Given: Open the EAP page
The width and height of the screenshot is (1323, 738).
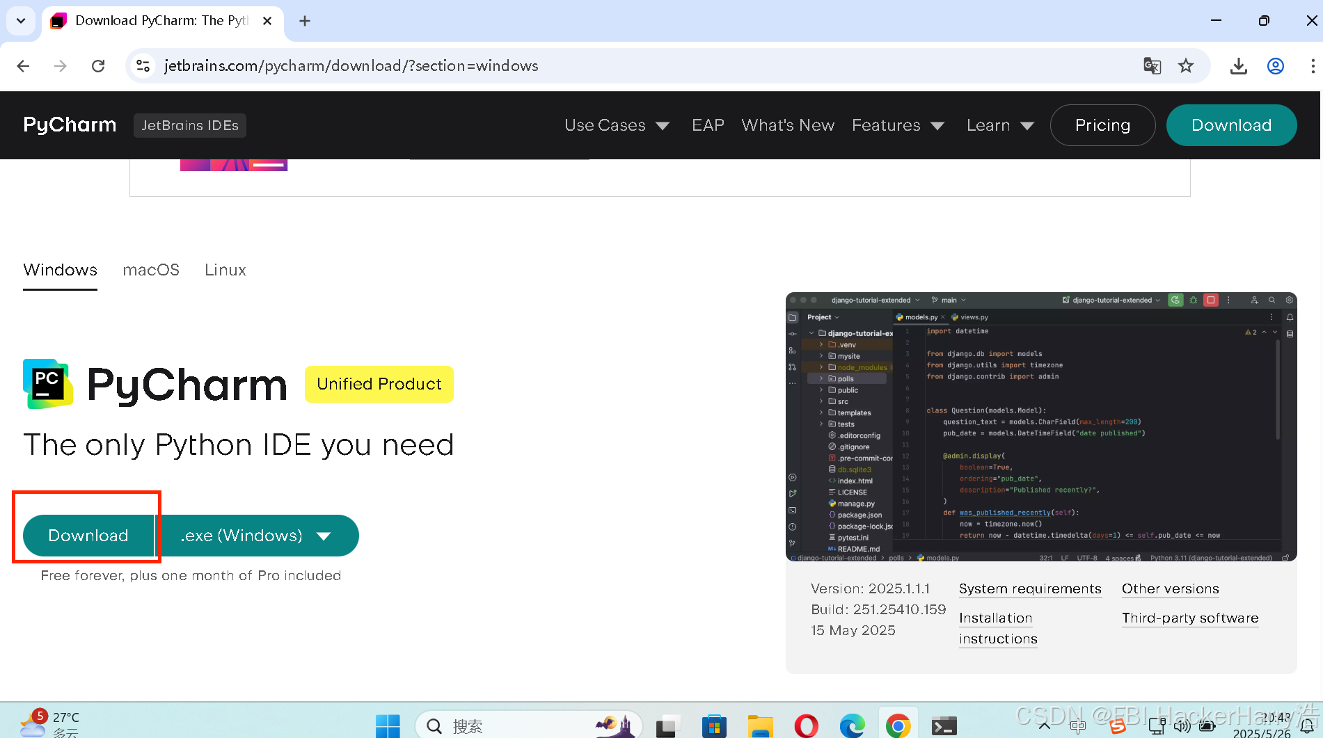Looking at the screenshot, I should tap(708, 125).
